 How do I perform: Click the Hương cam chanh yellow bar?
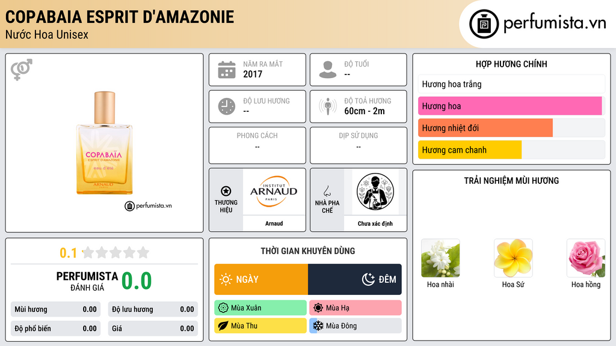tap(469, 150)
